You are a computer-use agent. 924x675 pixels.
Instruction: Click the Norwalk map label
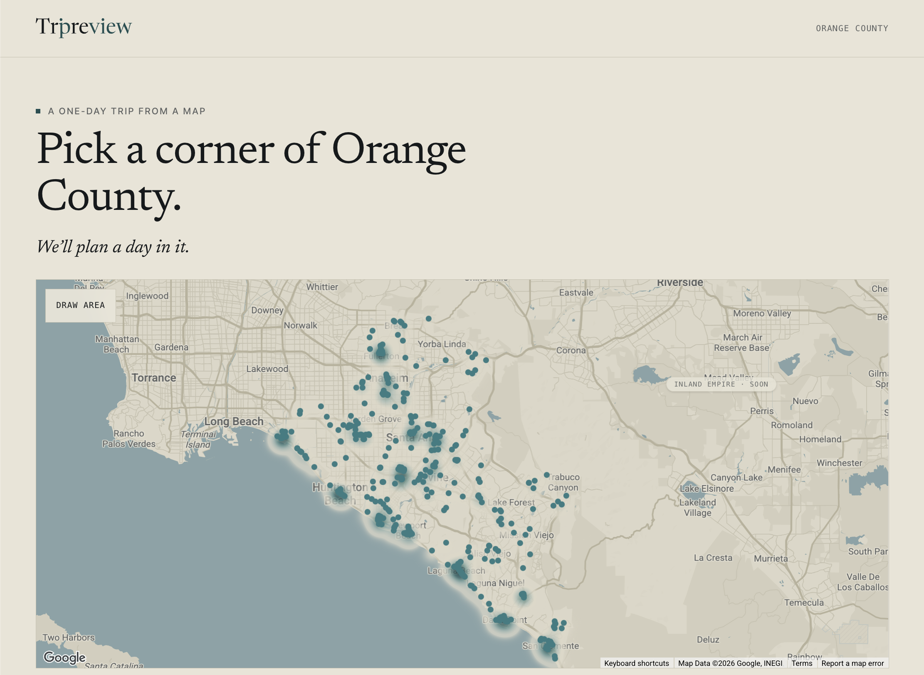300,325
